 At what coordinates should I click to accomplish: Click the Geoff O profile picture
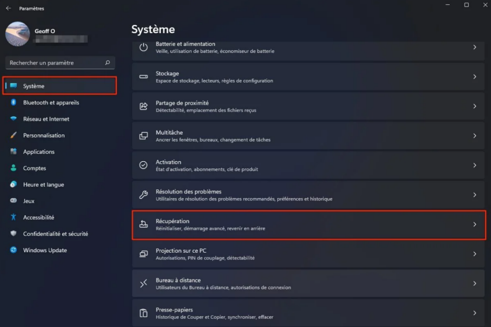pos(17,34)
